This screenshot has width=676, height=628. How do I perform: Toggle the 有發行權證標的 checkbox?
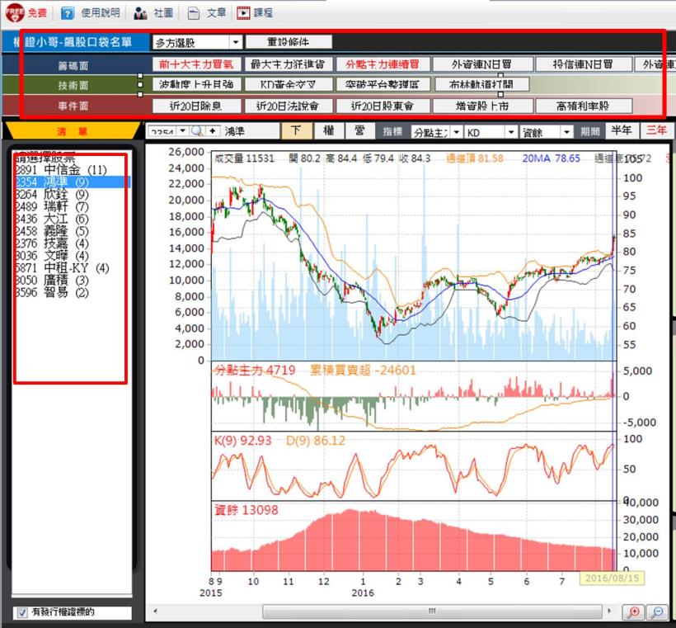click(x=22, y=612)
